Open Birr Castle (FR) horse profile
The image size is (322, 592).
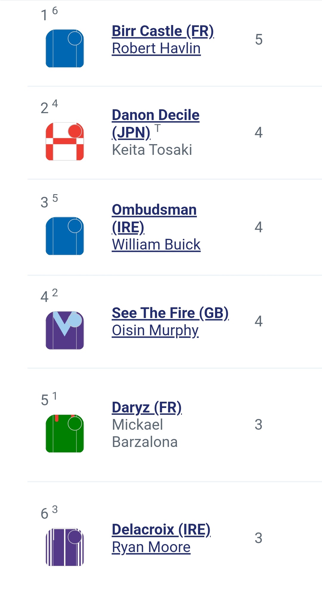(x=163, y=31)
